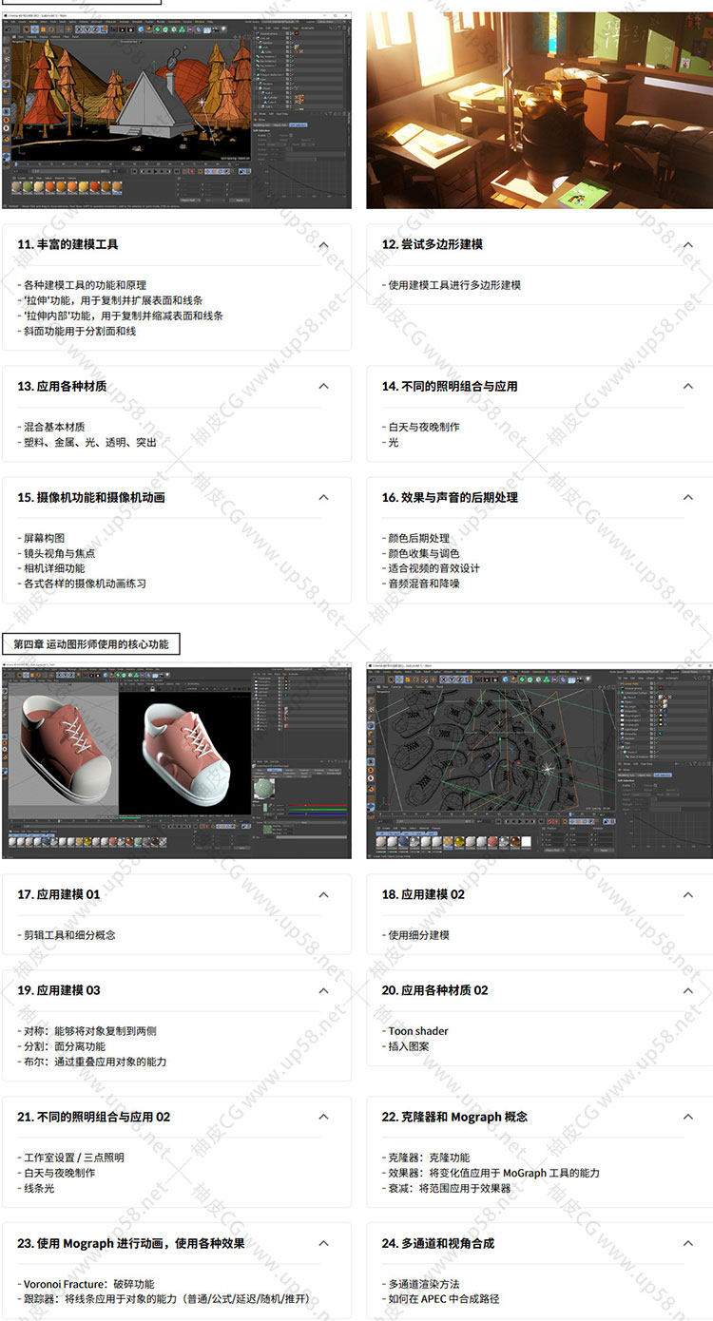The width and height of the screenshot is (713, 1321).
Task: Select the line 镜头视角与焦点
Action: (56, 553)
